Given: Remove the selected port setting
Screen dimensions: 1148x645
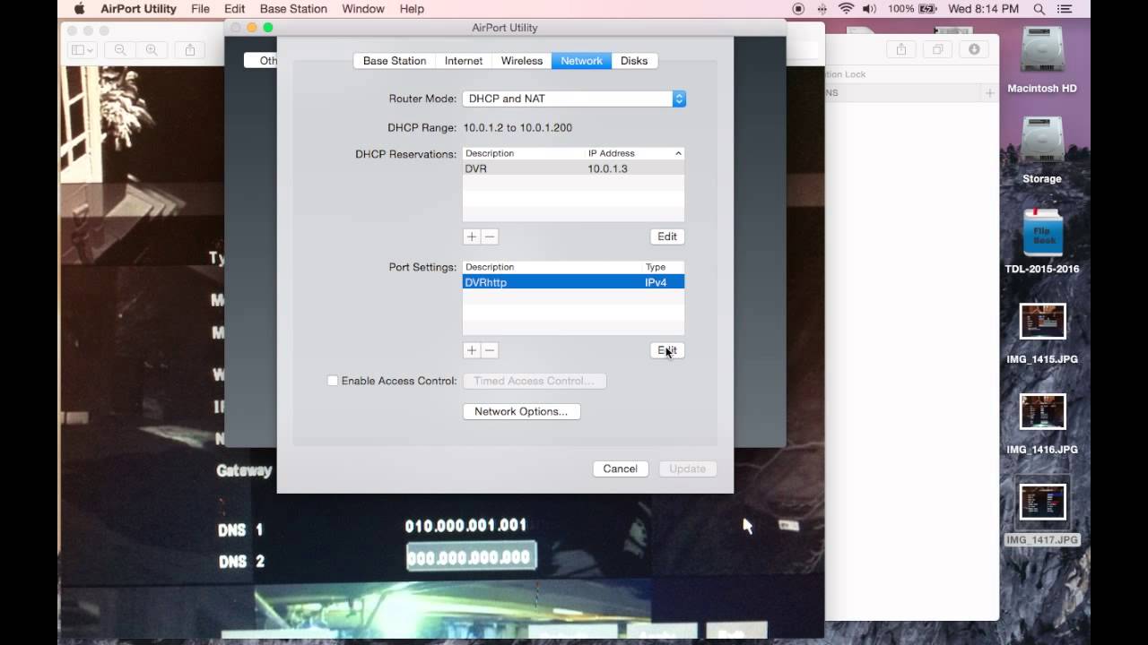Looking at the screenshot, I should (490, 350).
